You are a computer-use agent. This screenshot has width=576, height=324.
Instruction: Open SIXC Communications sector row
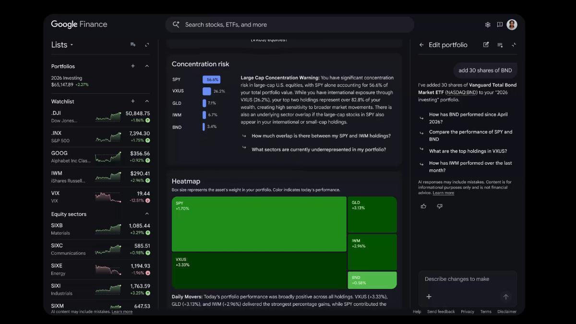(100, 249)
